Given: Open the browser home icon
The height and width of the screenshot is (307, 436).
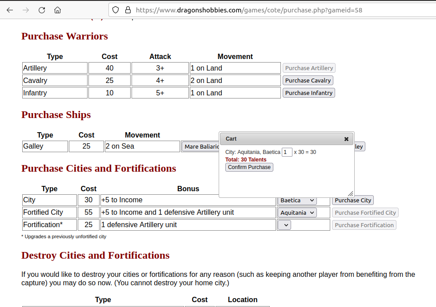Looking at the screenshot, I should 58,10.
